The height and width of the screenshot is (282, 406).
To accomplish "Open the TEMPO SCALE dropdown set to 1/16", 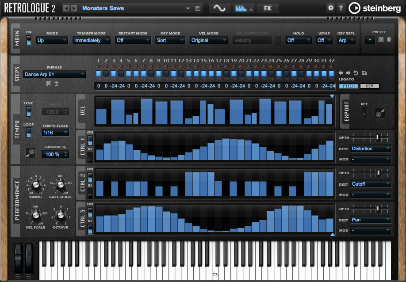I will (x=55, y=133).
